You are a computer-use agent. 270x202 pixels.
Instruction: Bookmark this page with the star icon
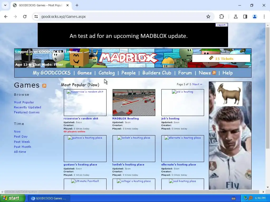208,17
